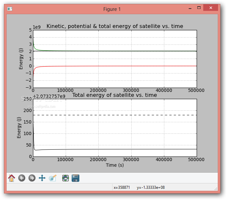Click the title 'Kinetic, potential & total energy of satellite vs. time'
227x200 pixels.
[115, 26]
